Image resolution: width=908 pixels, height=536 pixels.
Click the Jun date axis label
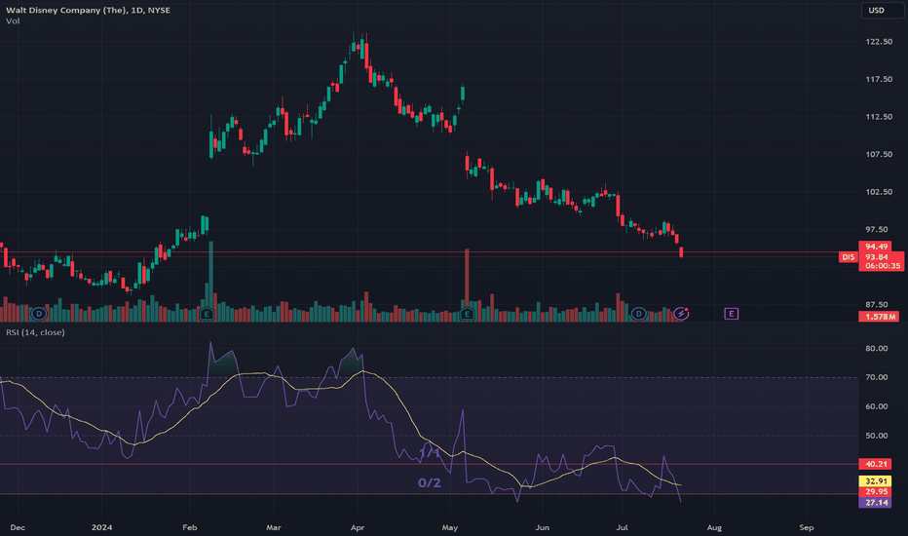point(542,527)
